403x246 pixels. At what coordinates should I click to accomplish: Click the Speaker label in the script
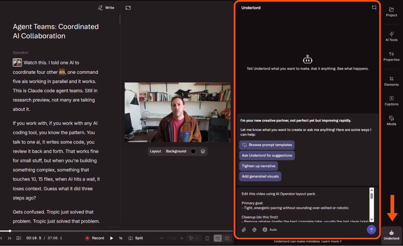coord(20,52)
